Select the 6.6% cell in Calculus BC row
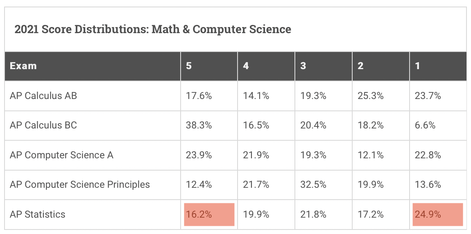 [426, 125]
